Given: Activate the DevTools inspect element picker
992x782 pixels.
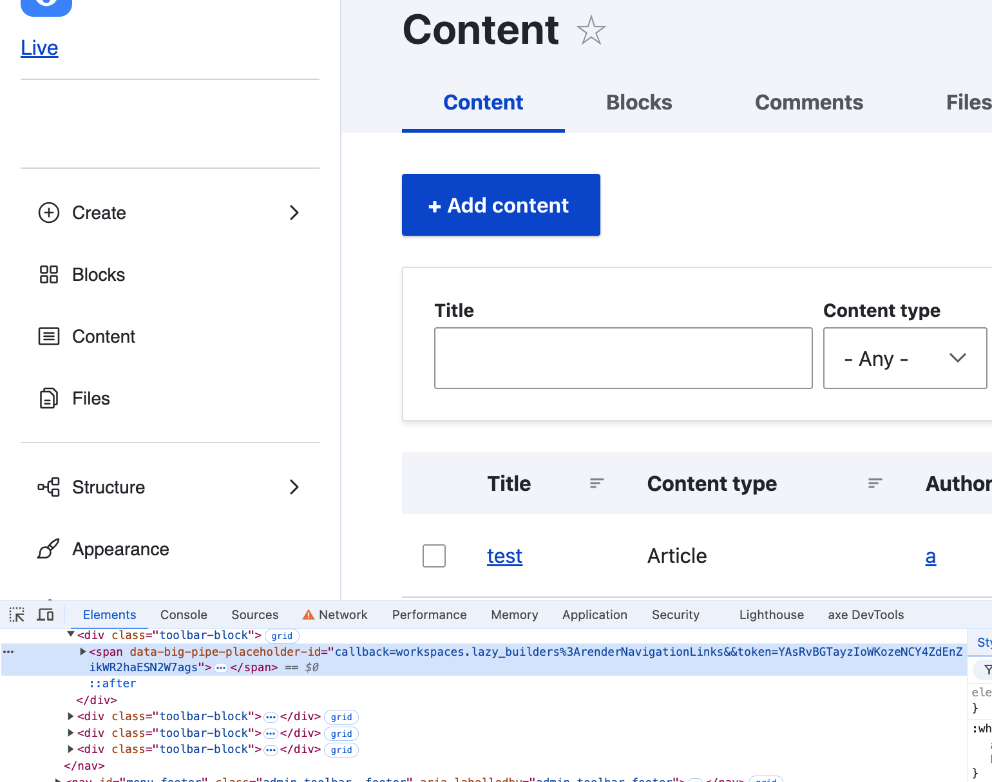Looking at the screenshot, I should point(17,615).
